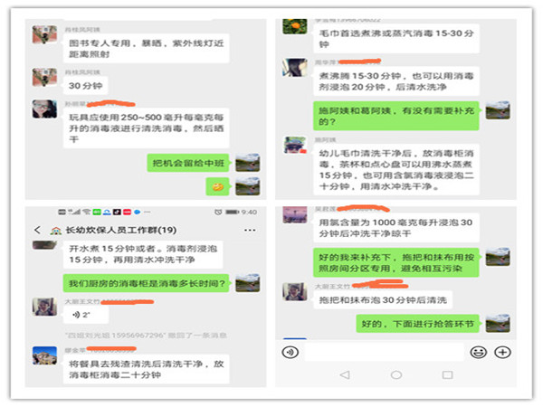Tap the Android back triangle navigation button
543x407 pixels.
(345, 374)
